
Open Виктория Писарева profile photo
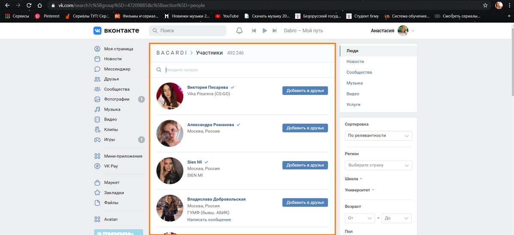point(170,96)
